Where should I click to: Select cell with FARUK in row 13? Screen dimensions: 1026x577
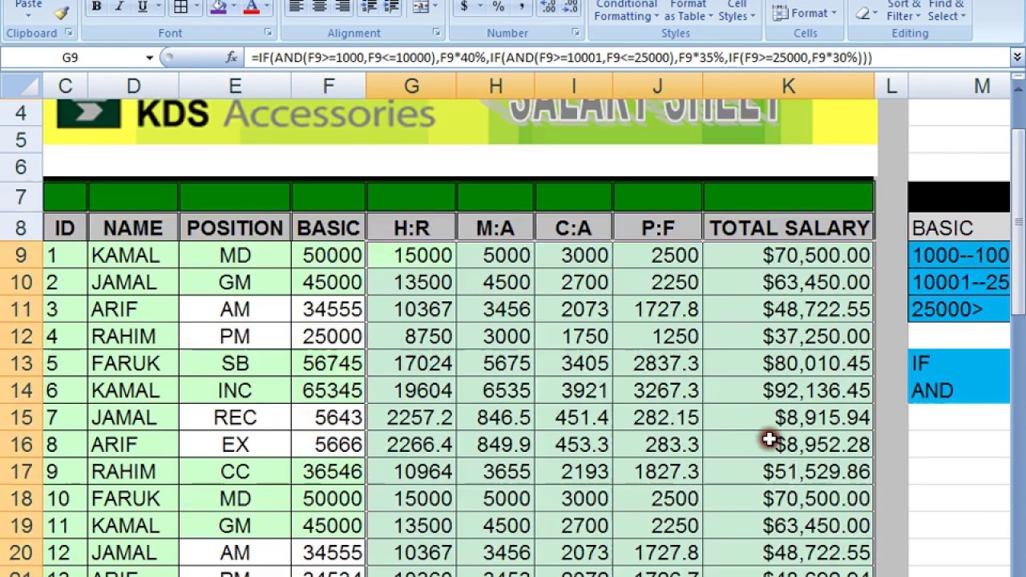tap(133, 364)
